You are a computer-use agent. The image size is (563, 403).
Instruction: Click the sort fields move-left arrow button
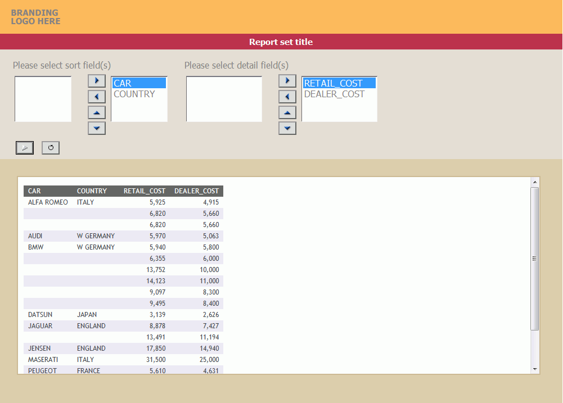[x=97, y=97]
